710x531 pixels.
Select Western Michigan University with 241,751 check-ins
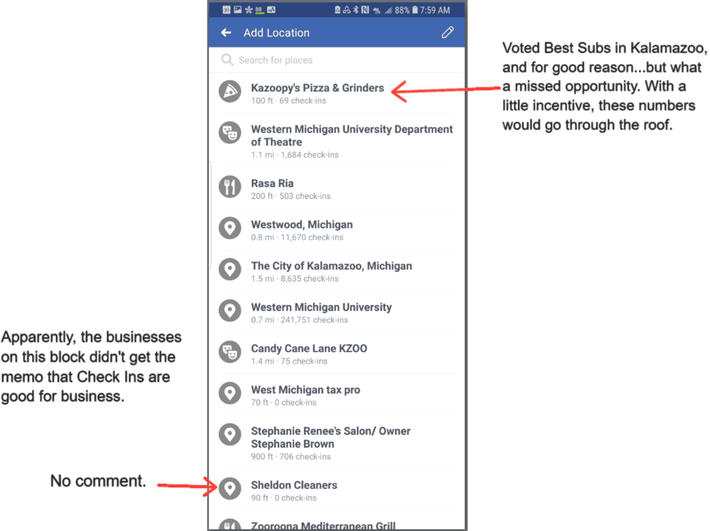(x=337, y=313)
